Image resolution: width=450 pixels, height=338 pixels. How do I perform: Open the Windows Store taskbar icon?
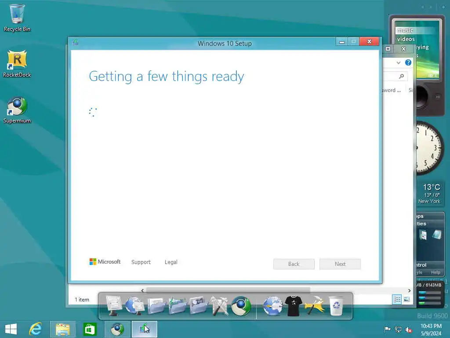[90, 329]
